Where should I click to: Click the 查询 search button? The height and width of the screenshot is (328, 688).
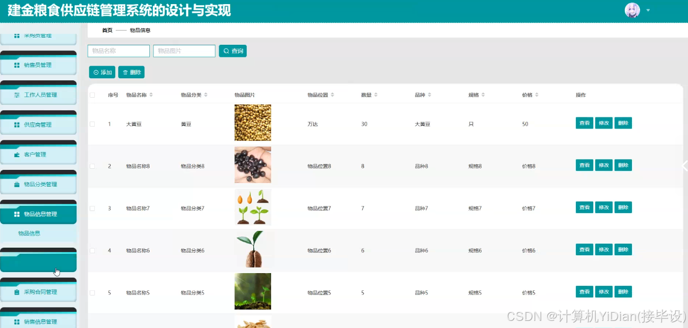coord(233,51)
